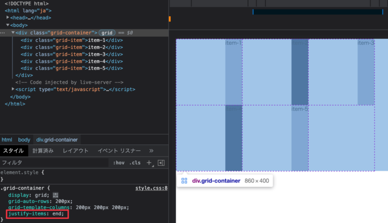Toggle the computed styles sidebar icon
The height and width of the screenshot is (223, 388).
tap(161, 163)
